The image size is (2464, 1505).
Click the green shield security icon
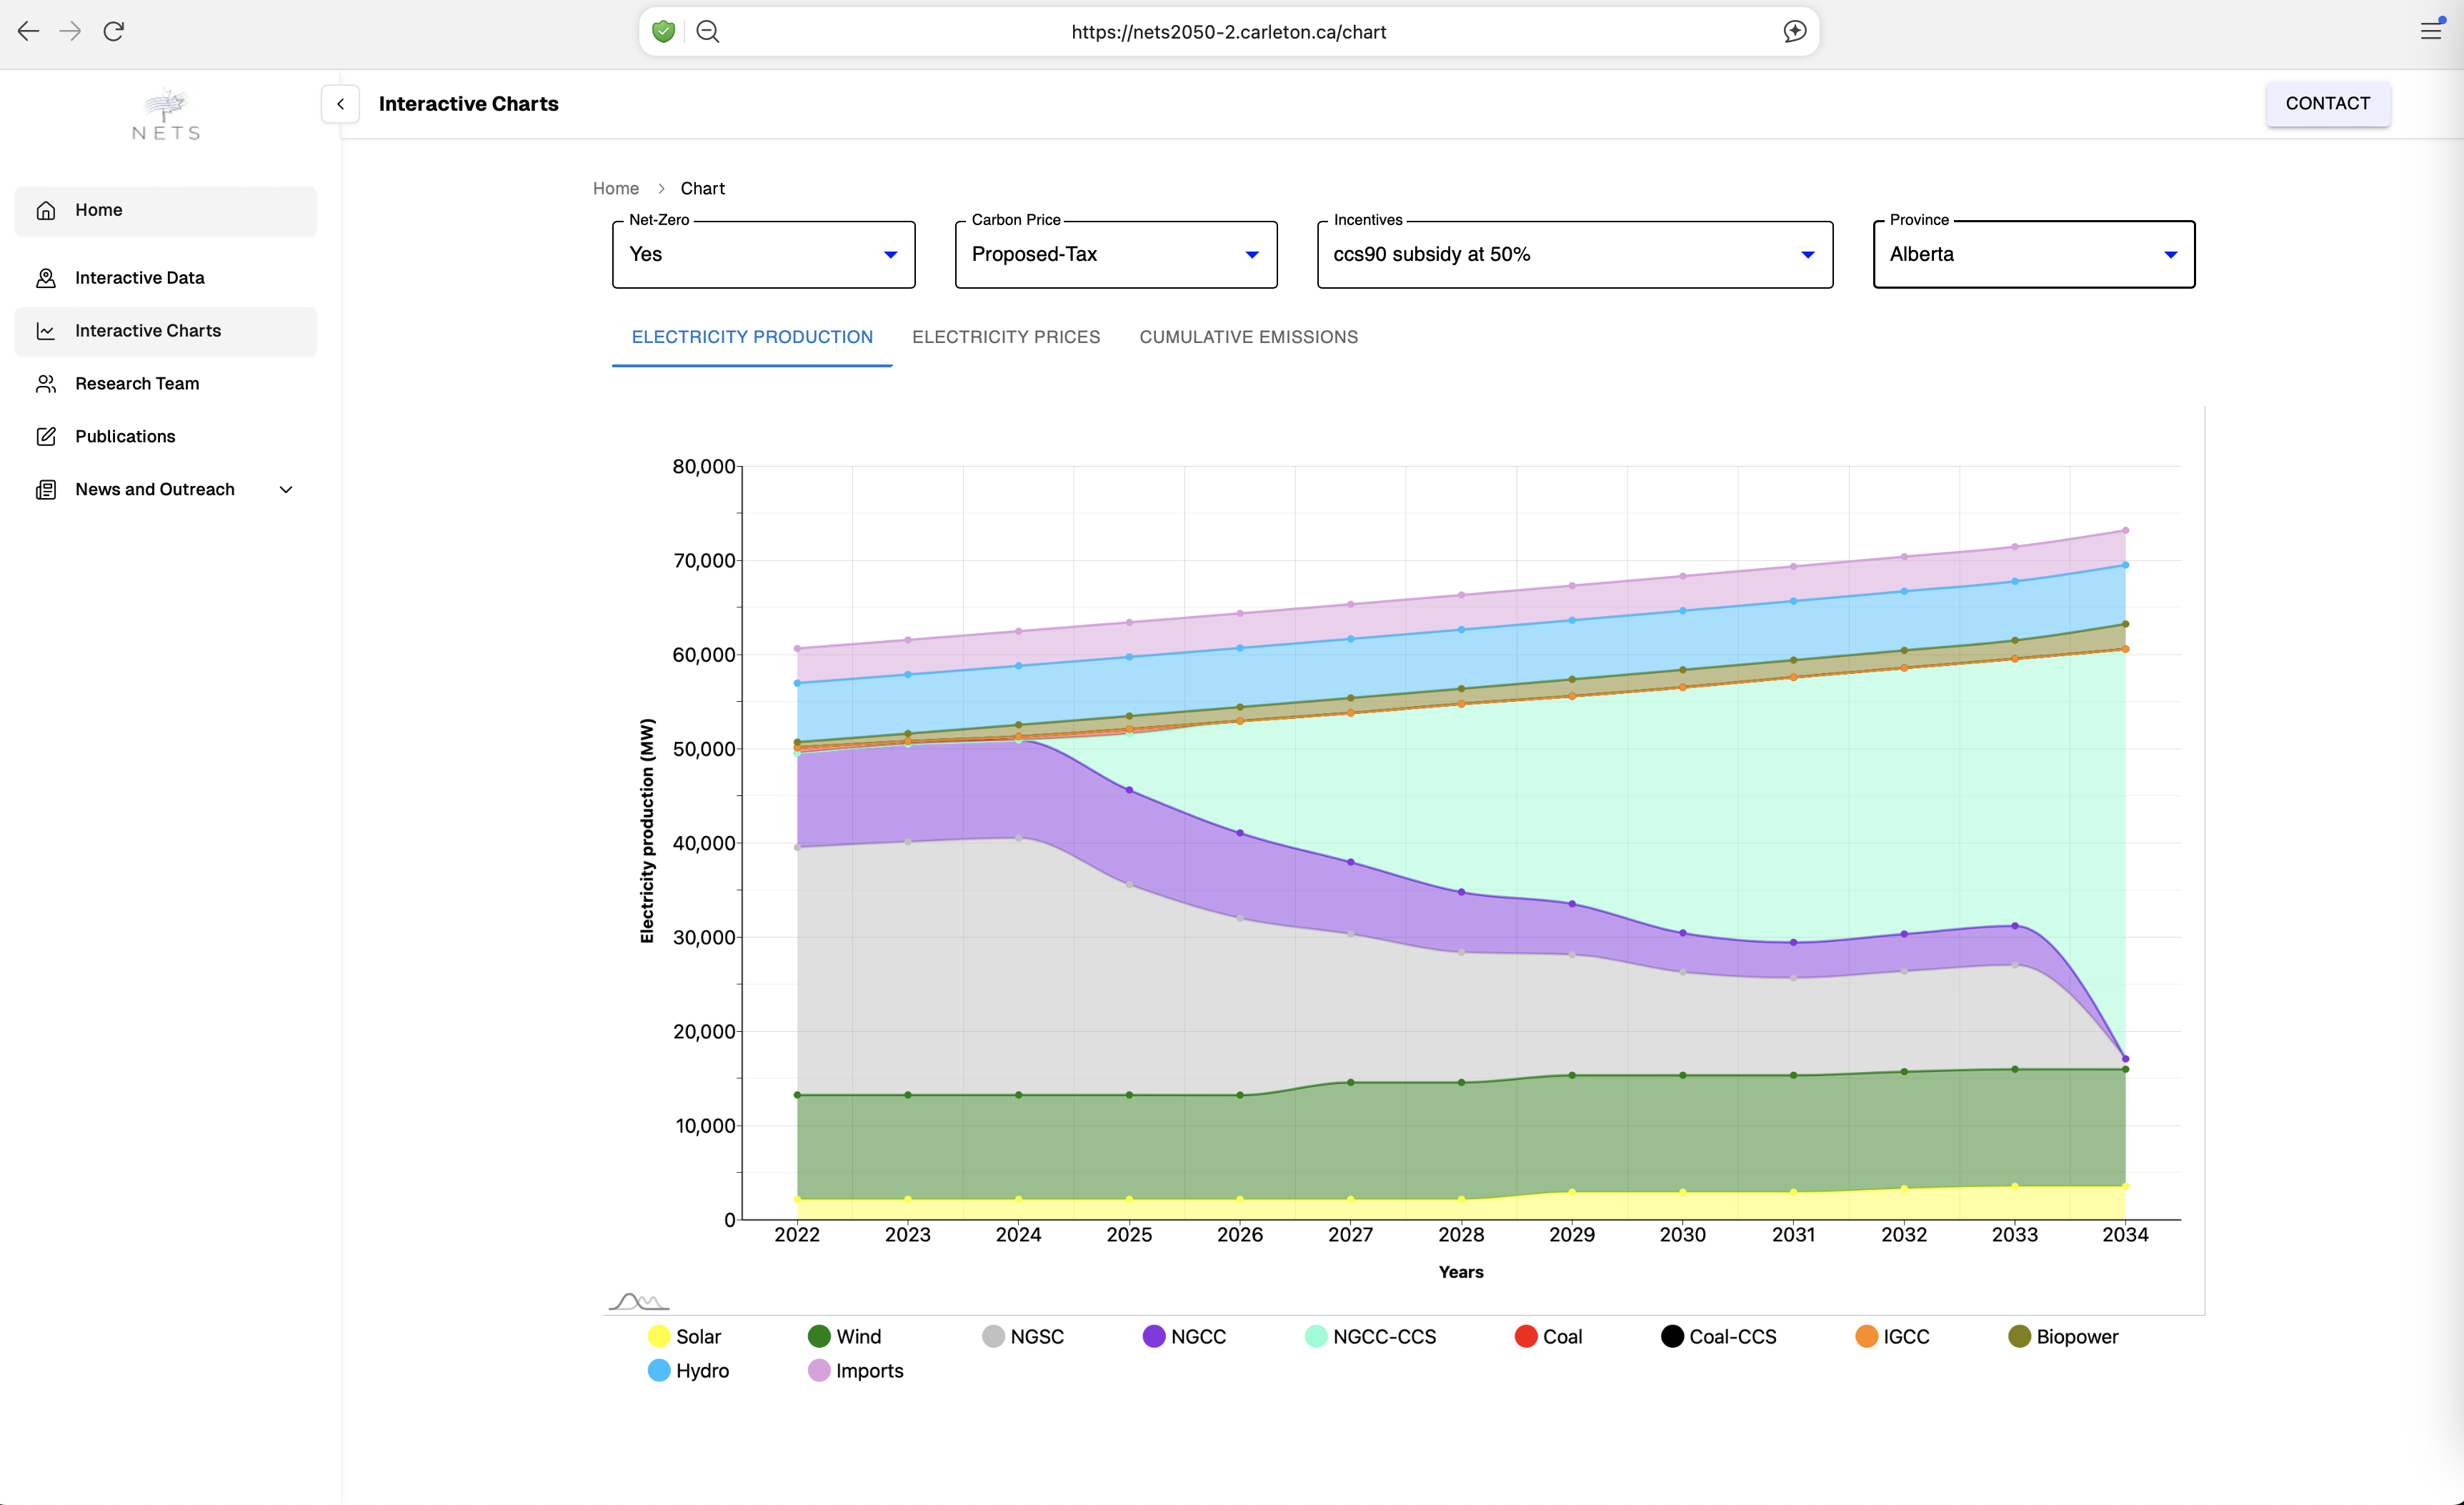[663, 31]
